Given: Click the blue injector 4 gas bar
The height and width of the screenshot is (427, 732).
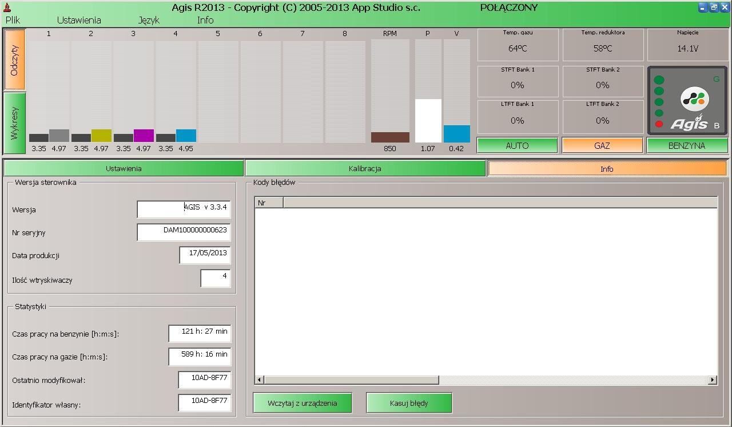Looking at the screenshot, I should click(x=186, y=136).
